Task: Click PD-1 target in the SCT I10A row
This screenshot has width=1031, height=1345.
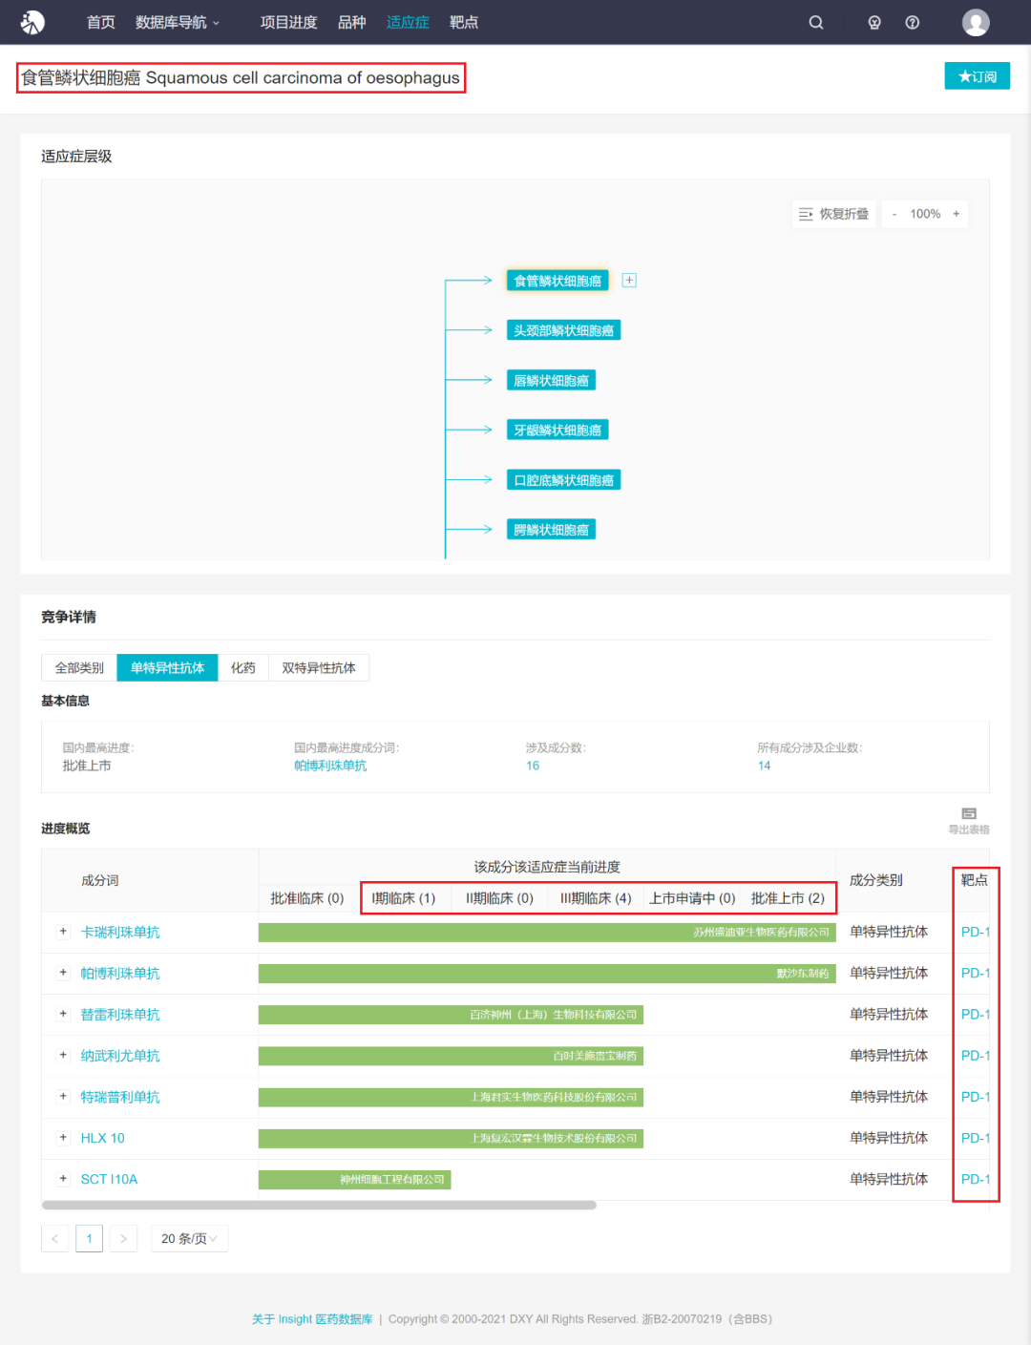Action: click(975, 1179)
